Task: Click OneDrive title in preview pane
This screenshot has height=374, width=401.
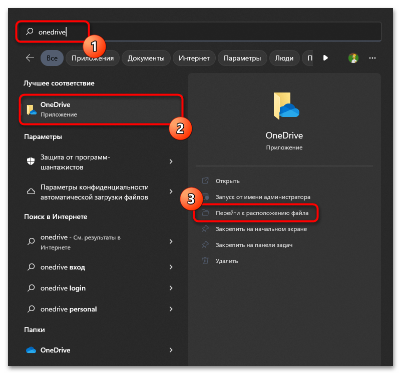Action: pyautogui.click(x=284, y=135)
